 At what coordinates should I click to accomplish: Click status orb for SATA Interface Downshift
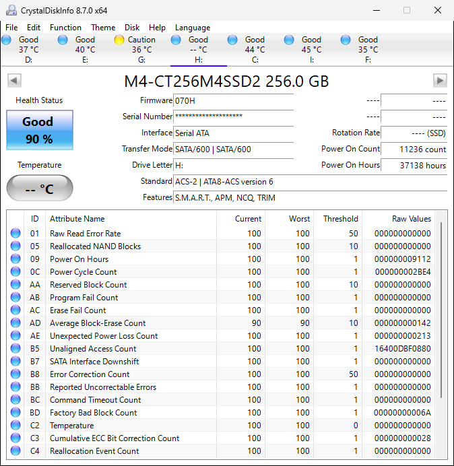pyautogui.click(x=15, y=361)
